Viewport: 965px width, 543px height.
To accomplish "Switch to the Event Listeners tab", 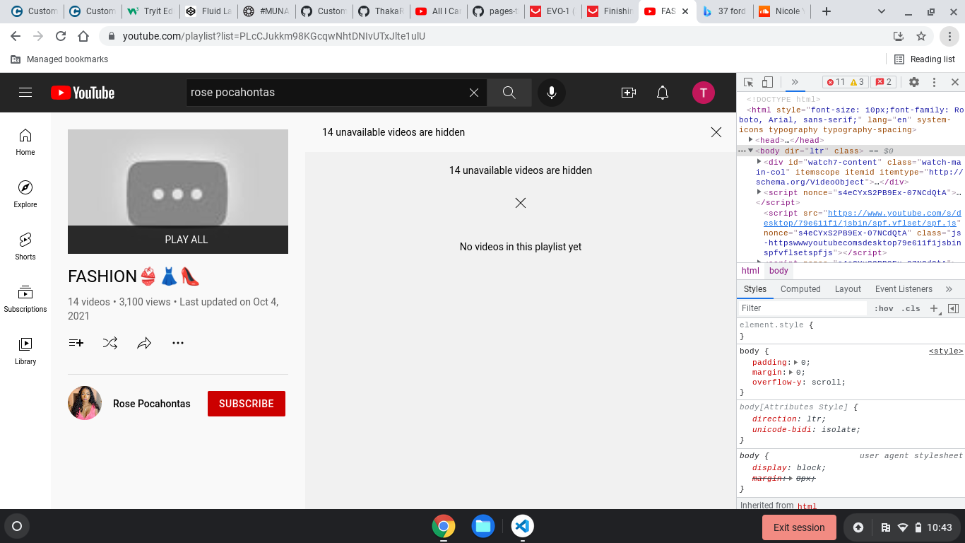I will click(x=904, y=288).
